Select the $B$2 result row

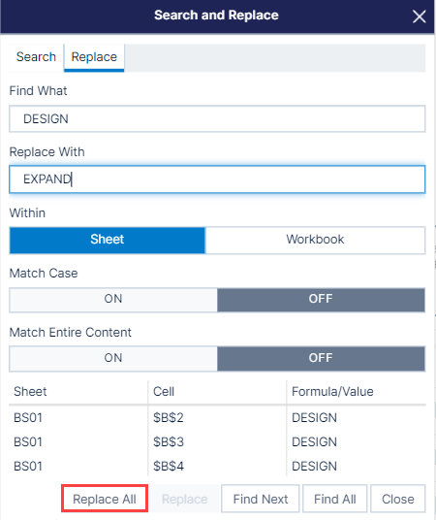click(x=217, y=417)
